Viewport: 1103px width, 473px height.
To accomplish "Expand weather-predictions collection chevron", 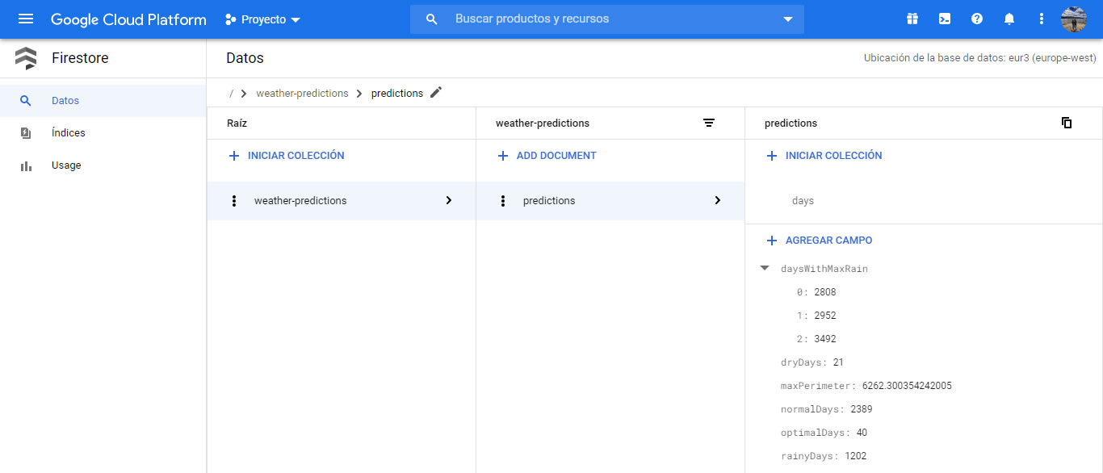I will point(449,200).
